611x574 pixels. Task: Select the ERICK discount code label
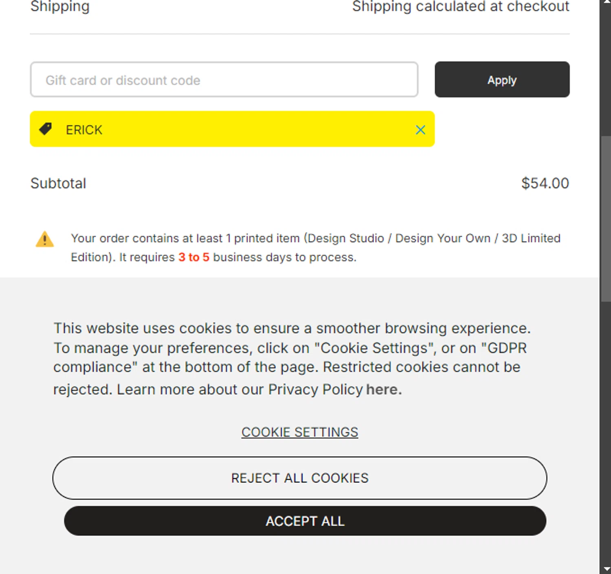click(x=84, y=130)
